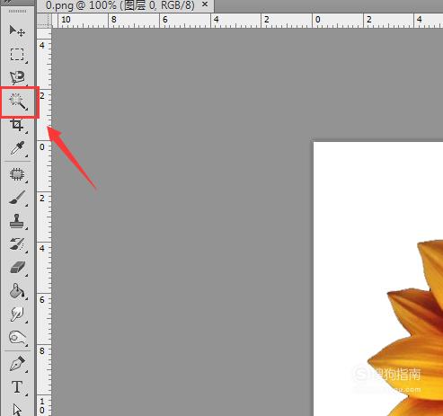Select the Magnetic Lasso tool
Screen dimensions: 443x416
(17, 78)
